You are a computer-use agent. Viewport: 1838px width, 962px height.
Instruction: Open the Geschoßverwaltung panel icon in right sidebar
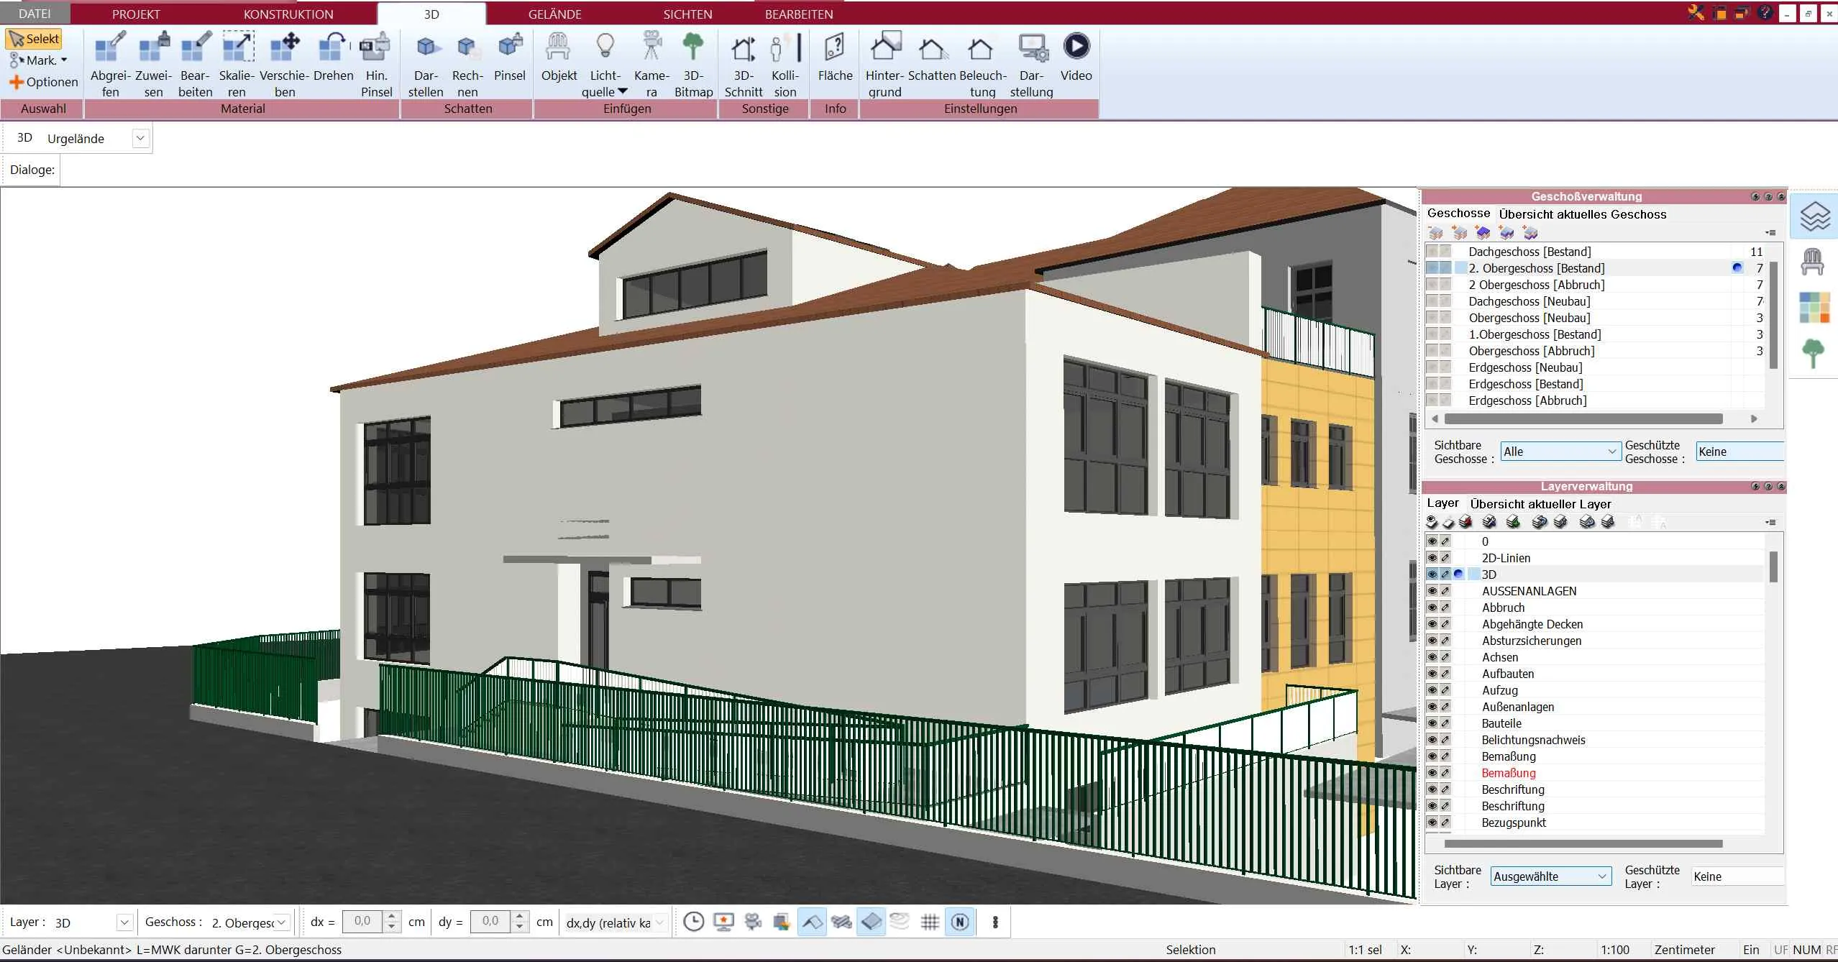pos(1814,216)
